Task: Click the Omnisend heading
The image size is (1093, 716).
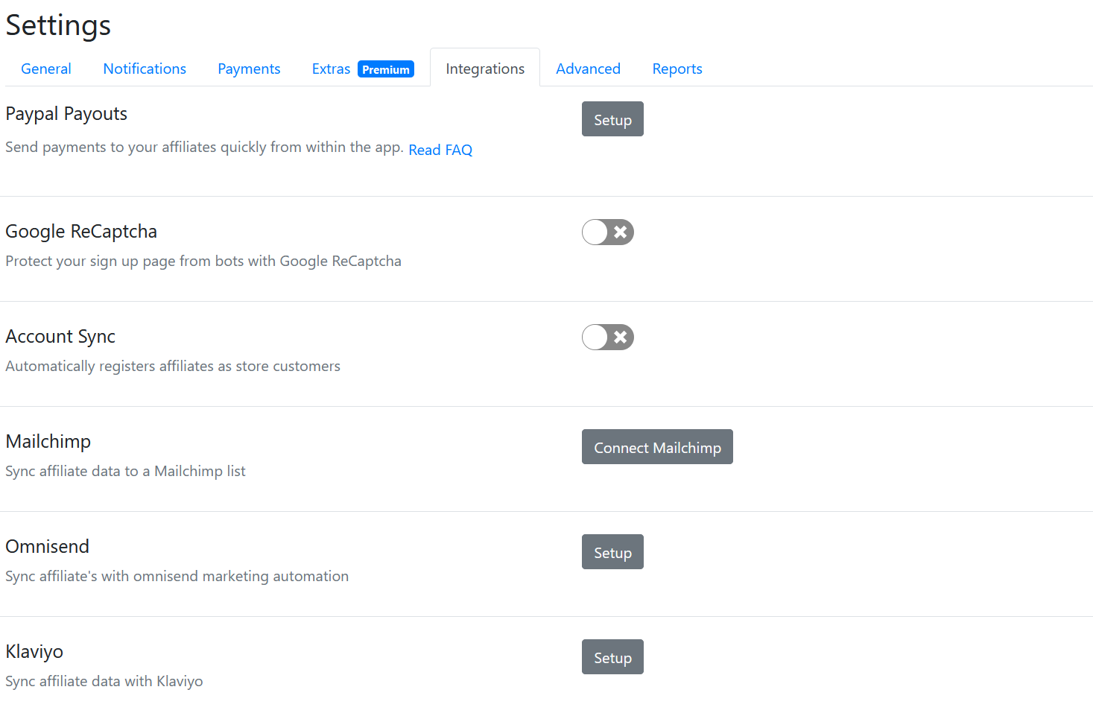Action: (x=48, y=547)
